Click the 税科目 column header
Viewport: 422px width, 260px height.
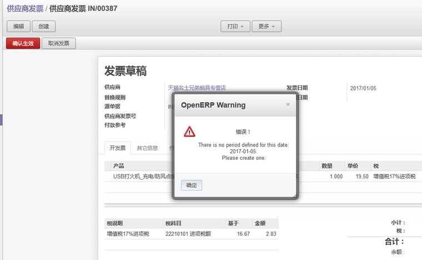[173, 223]
